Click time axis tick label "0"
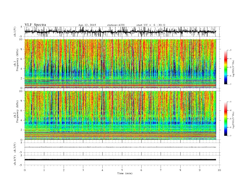Image resolution: width=247 pixels, height=191 pixels. click(25, 170)
